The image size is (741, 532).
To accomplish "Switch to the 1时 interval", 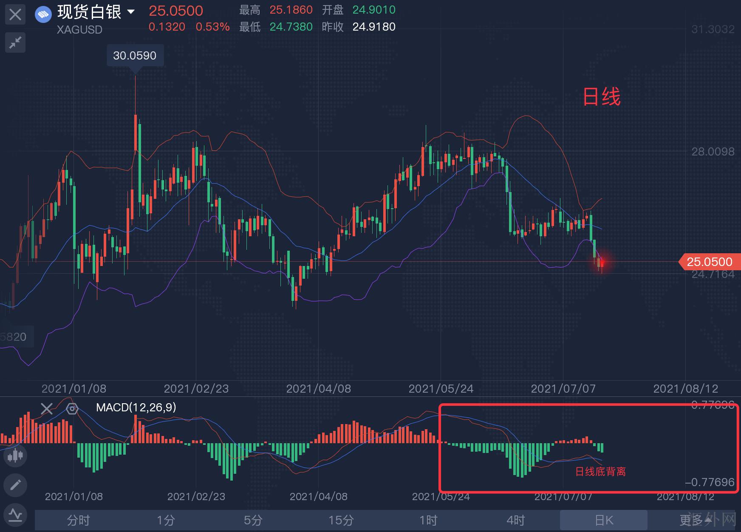I will tap(428, 520).
